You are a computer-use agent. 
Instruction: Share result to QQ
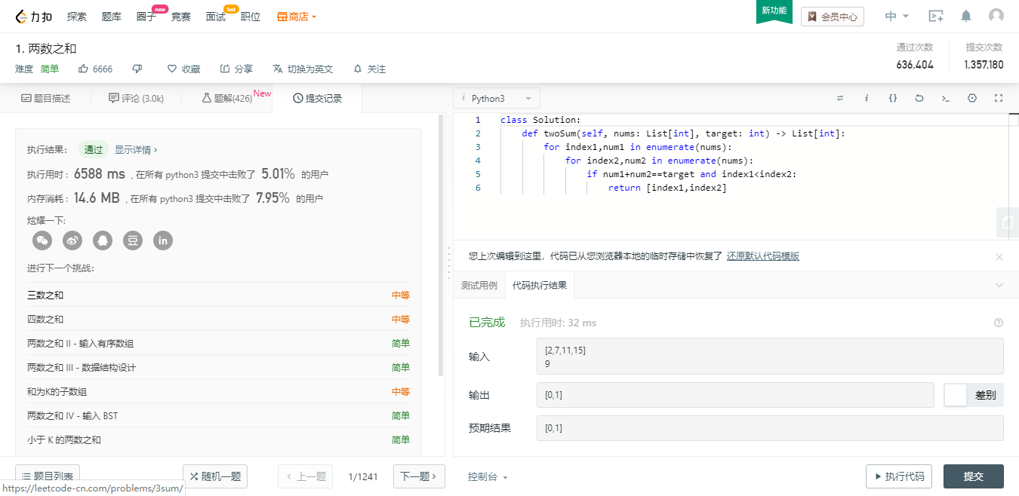pyautogui.click(x=103, y=240)
